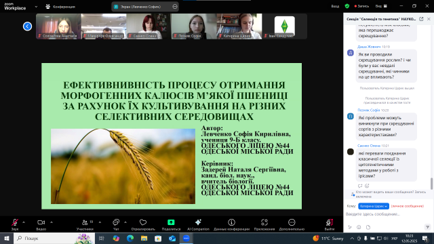Leave the meeting with Выйти
Image resolution: width=434 pixels, height=244 pixels.
click(330, 224)
